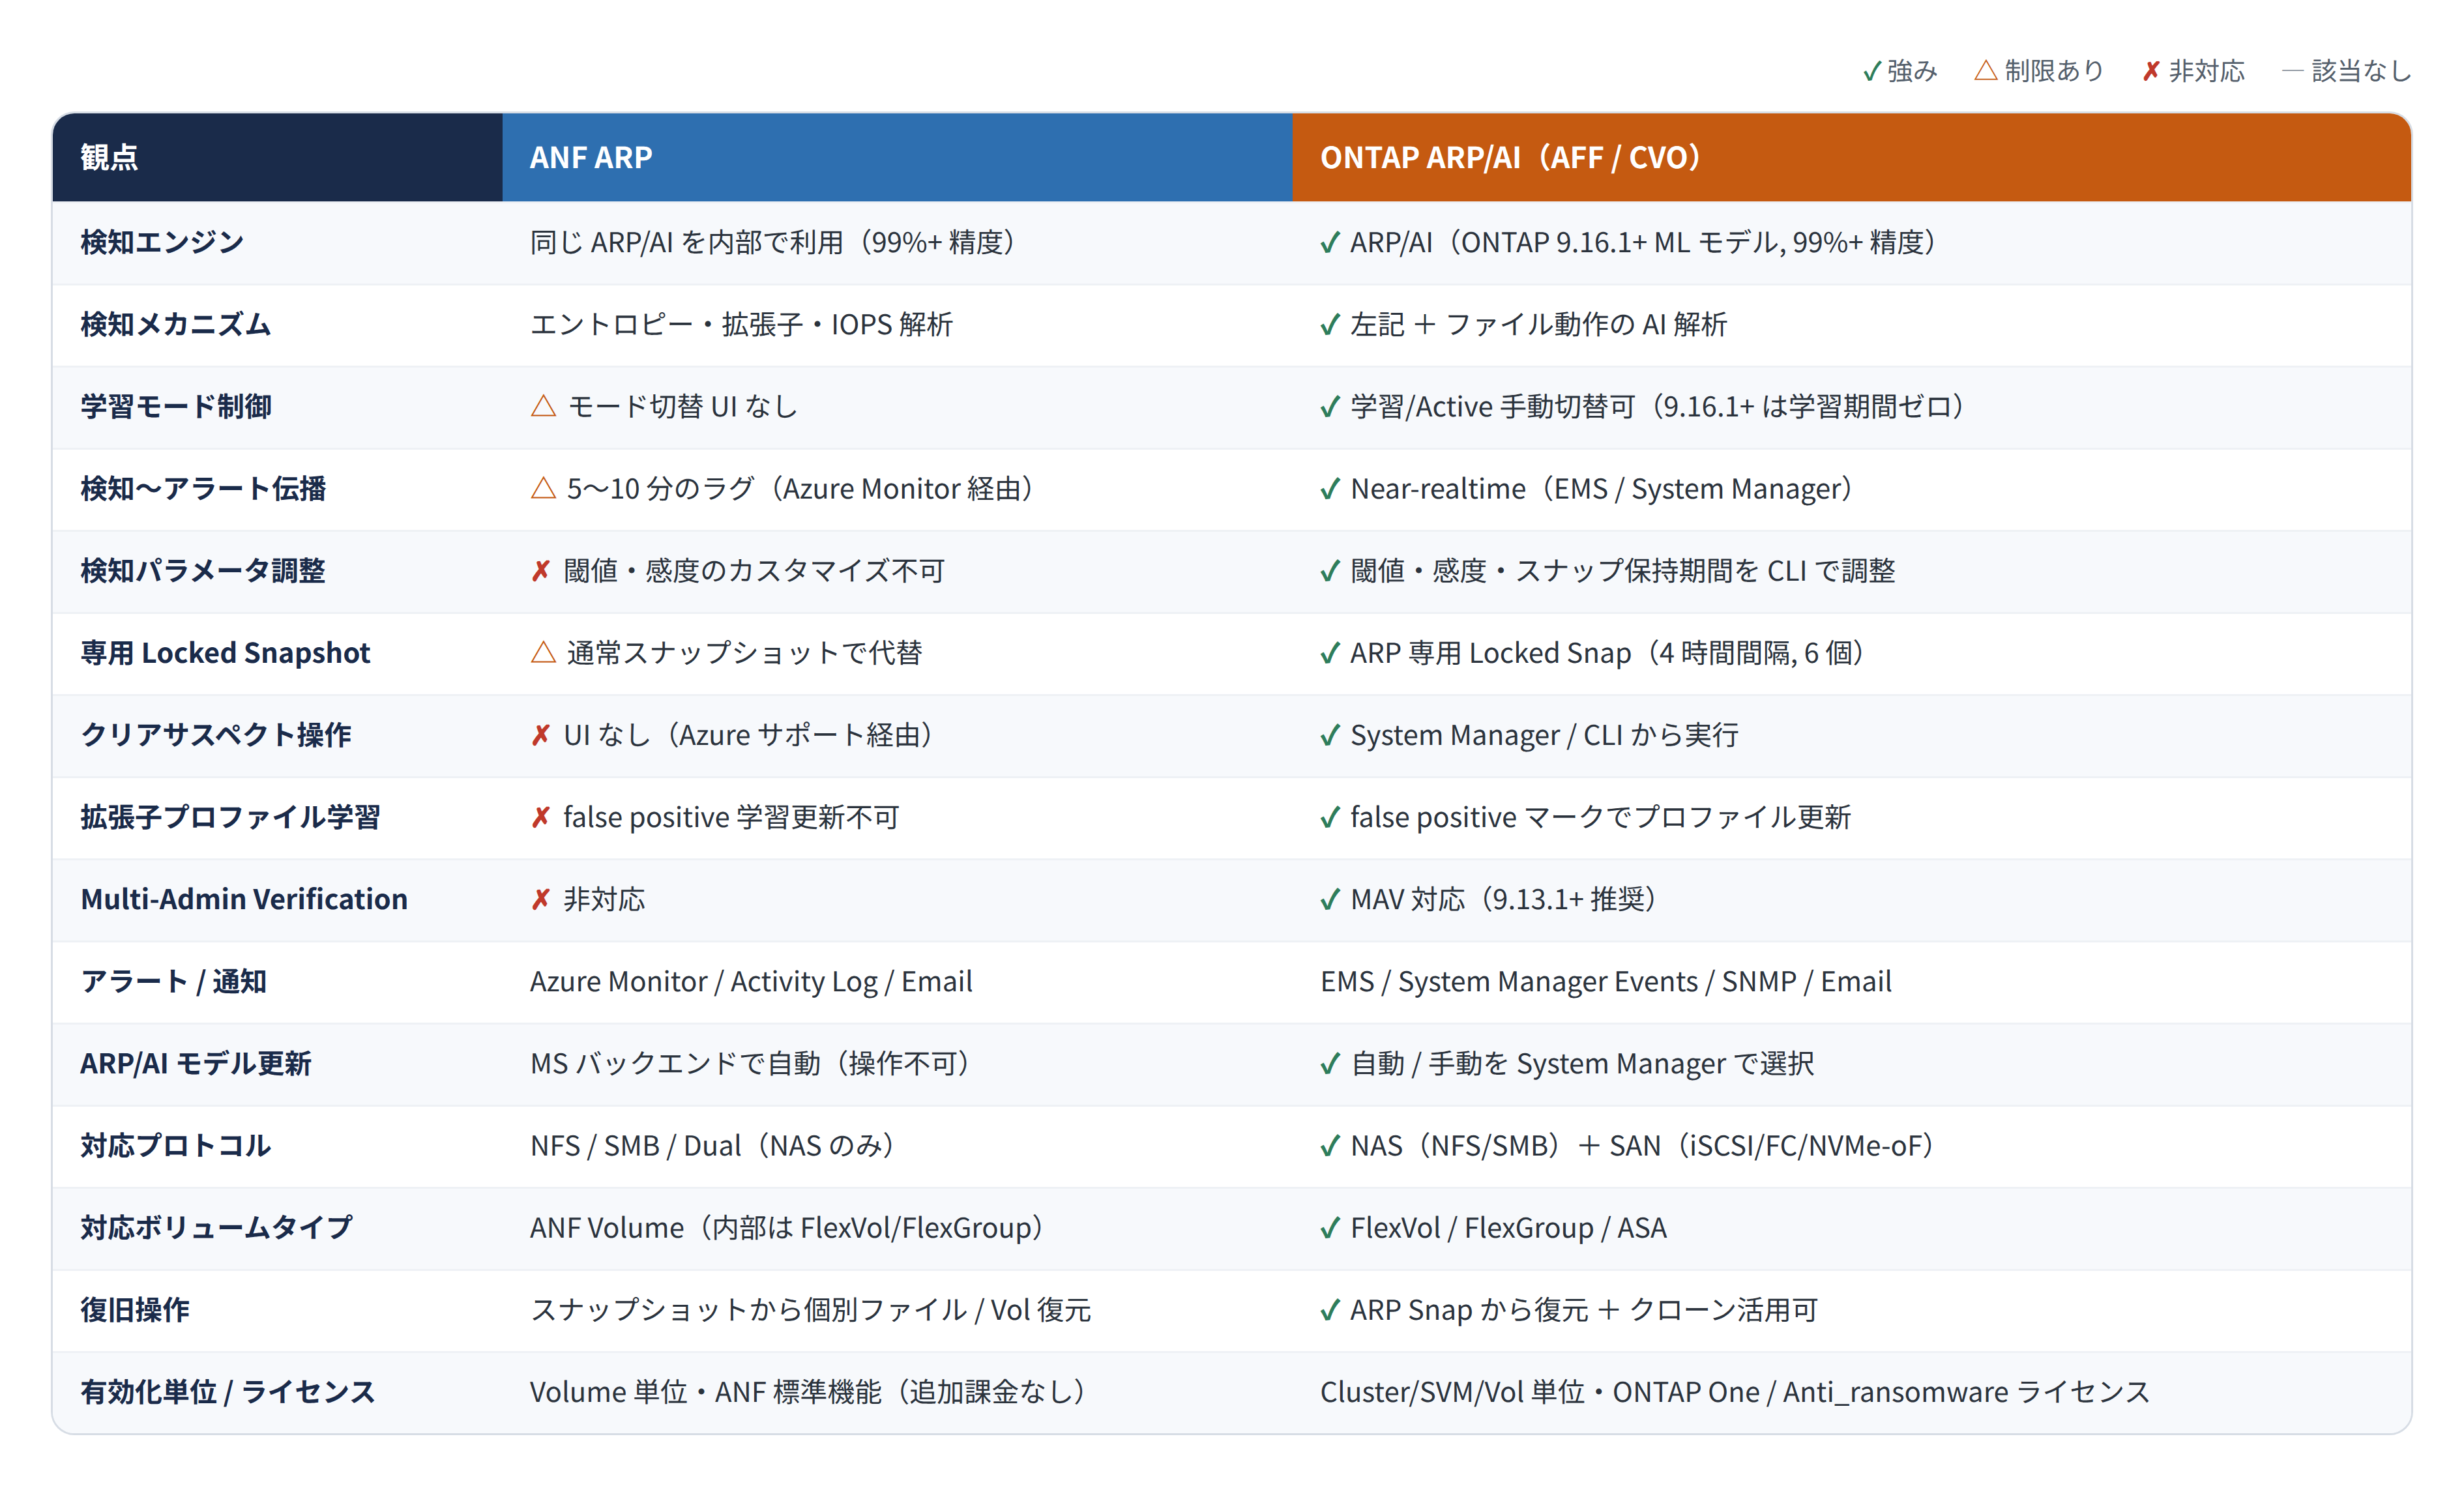This screenshot has width=2464, height=1486.
Task: Click the checkmark beside 自動 / 手動を System Manager で選択
Action: (x=1330, y=1064)
